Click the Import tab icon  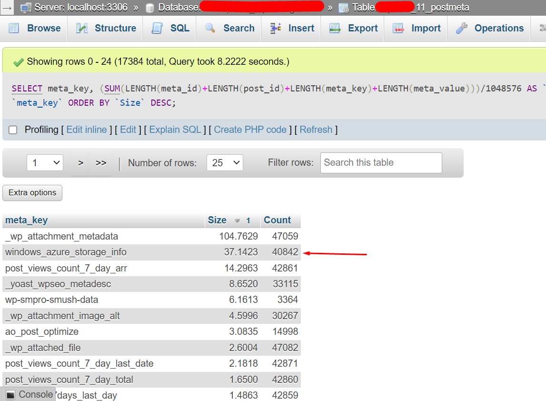pos(398,28)
